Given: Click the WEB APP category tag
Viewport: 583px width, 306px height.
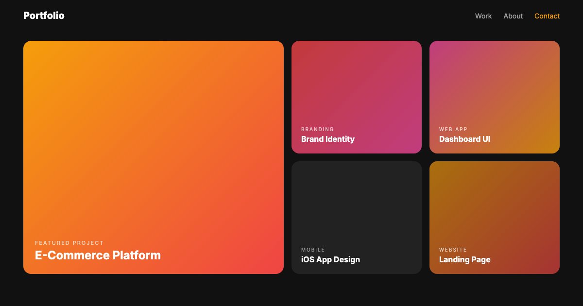Looking at the screenshot, I should (x=452, y=129).
